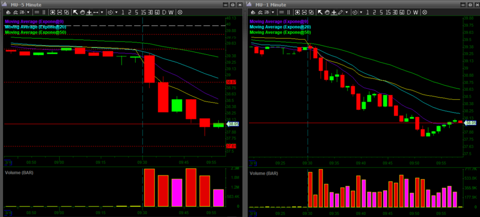Click the MU--5 Minute window title
This screenshot has width=480, height=217.
(x=27, y=4)
